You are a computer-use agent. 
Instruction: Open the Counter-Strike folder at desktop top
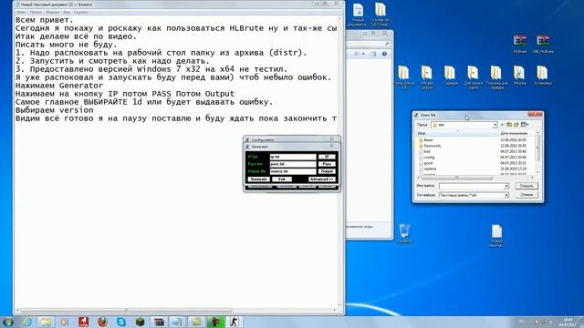click(x=380, y=15)
